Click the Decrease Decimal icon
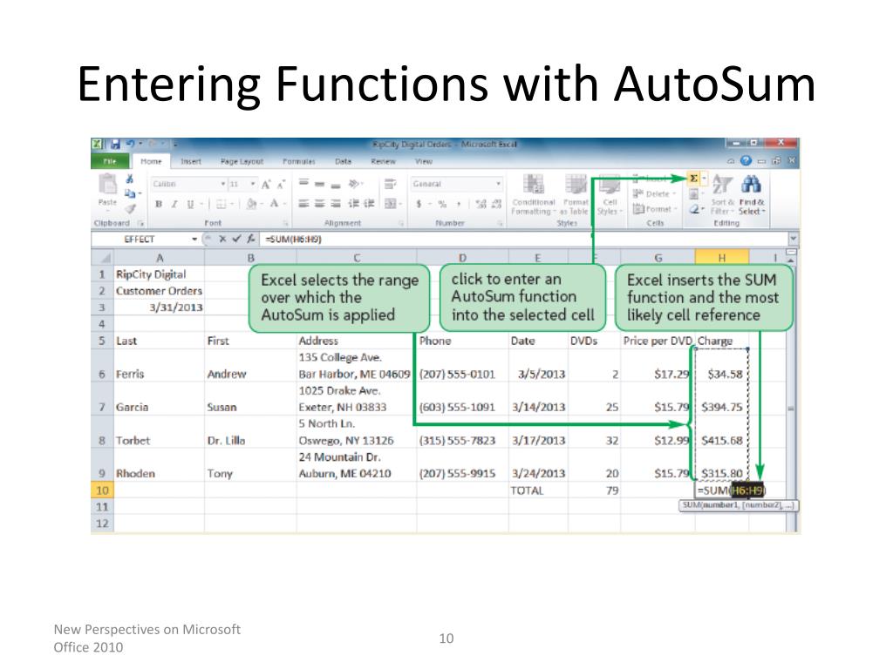The image size is (893, 669). pyautogui.click(x=496, y=204)
